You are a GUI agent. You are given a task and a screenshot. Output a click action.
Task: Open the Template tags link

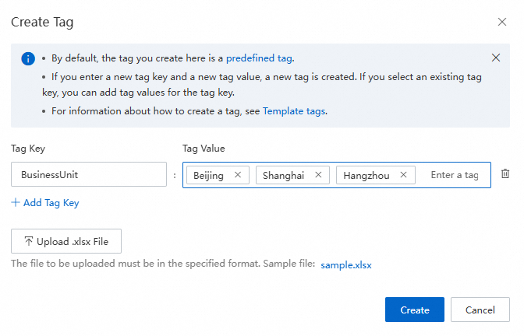[293, 111]
